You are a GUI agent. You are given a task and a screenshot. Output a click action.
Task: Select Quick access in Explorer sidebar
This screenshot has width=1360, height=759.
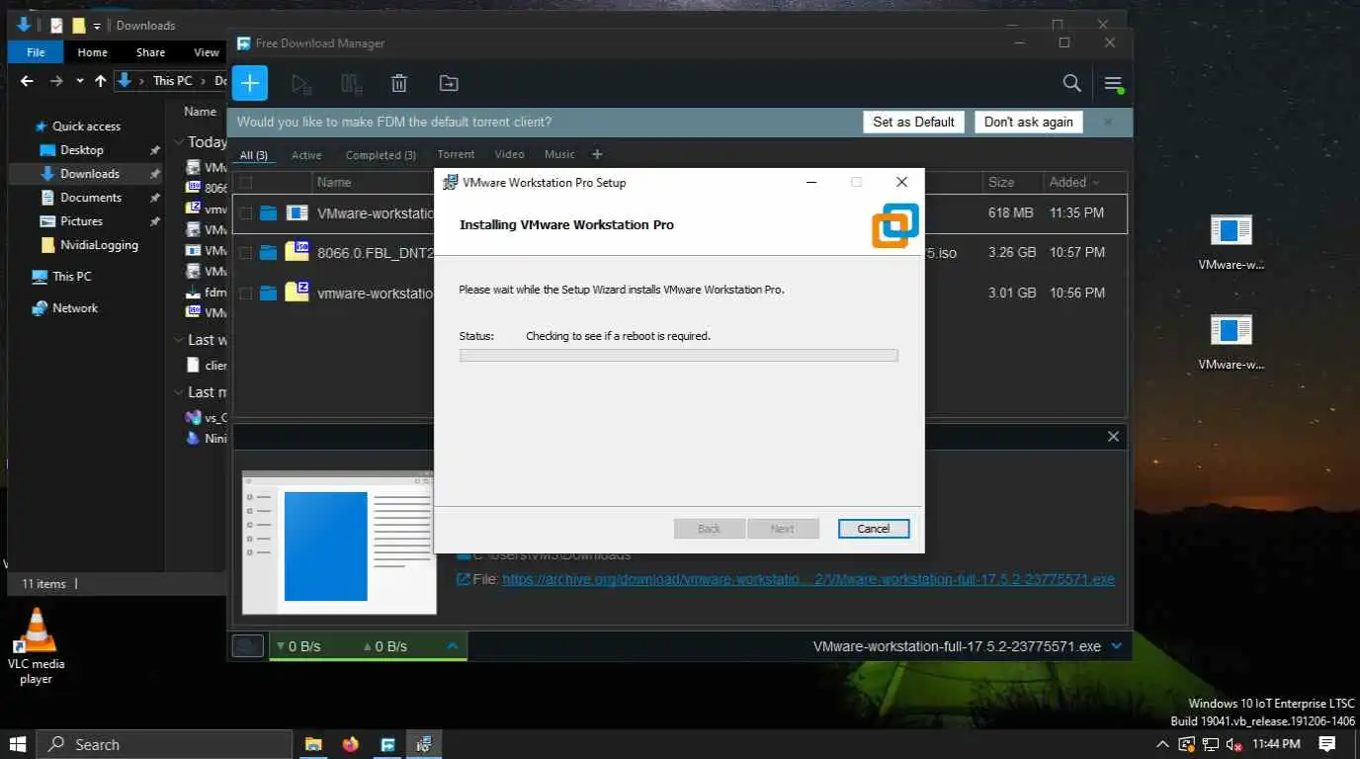[x=86, y=126]
